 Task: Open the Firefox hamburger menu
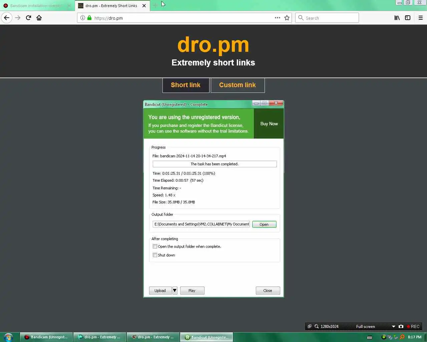pos(421,18)
